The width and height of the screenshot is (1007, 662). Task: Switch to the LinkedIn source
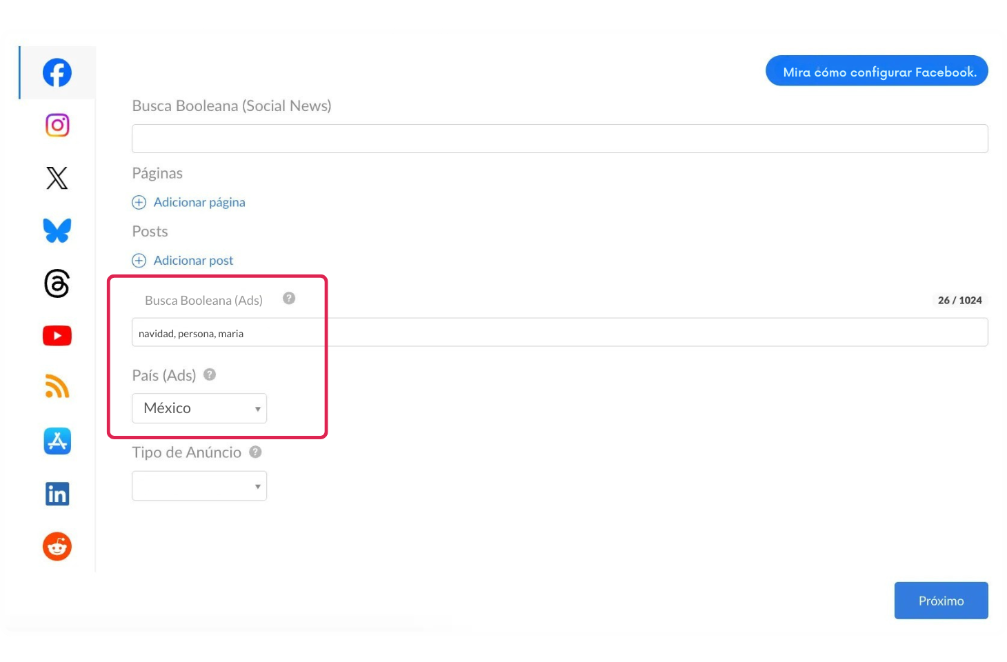pos(57,494)
